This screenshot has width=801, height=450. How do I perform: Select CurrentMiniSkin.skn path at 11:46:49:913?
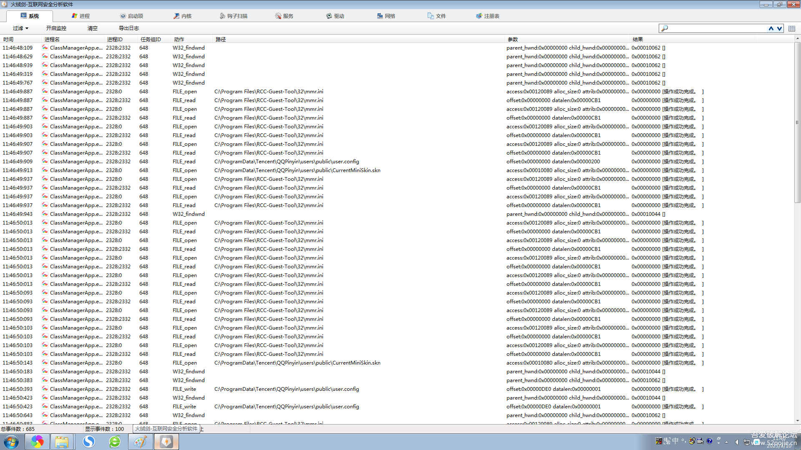click(297, 170)
